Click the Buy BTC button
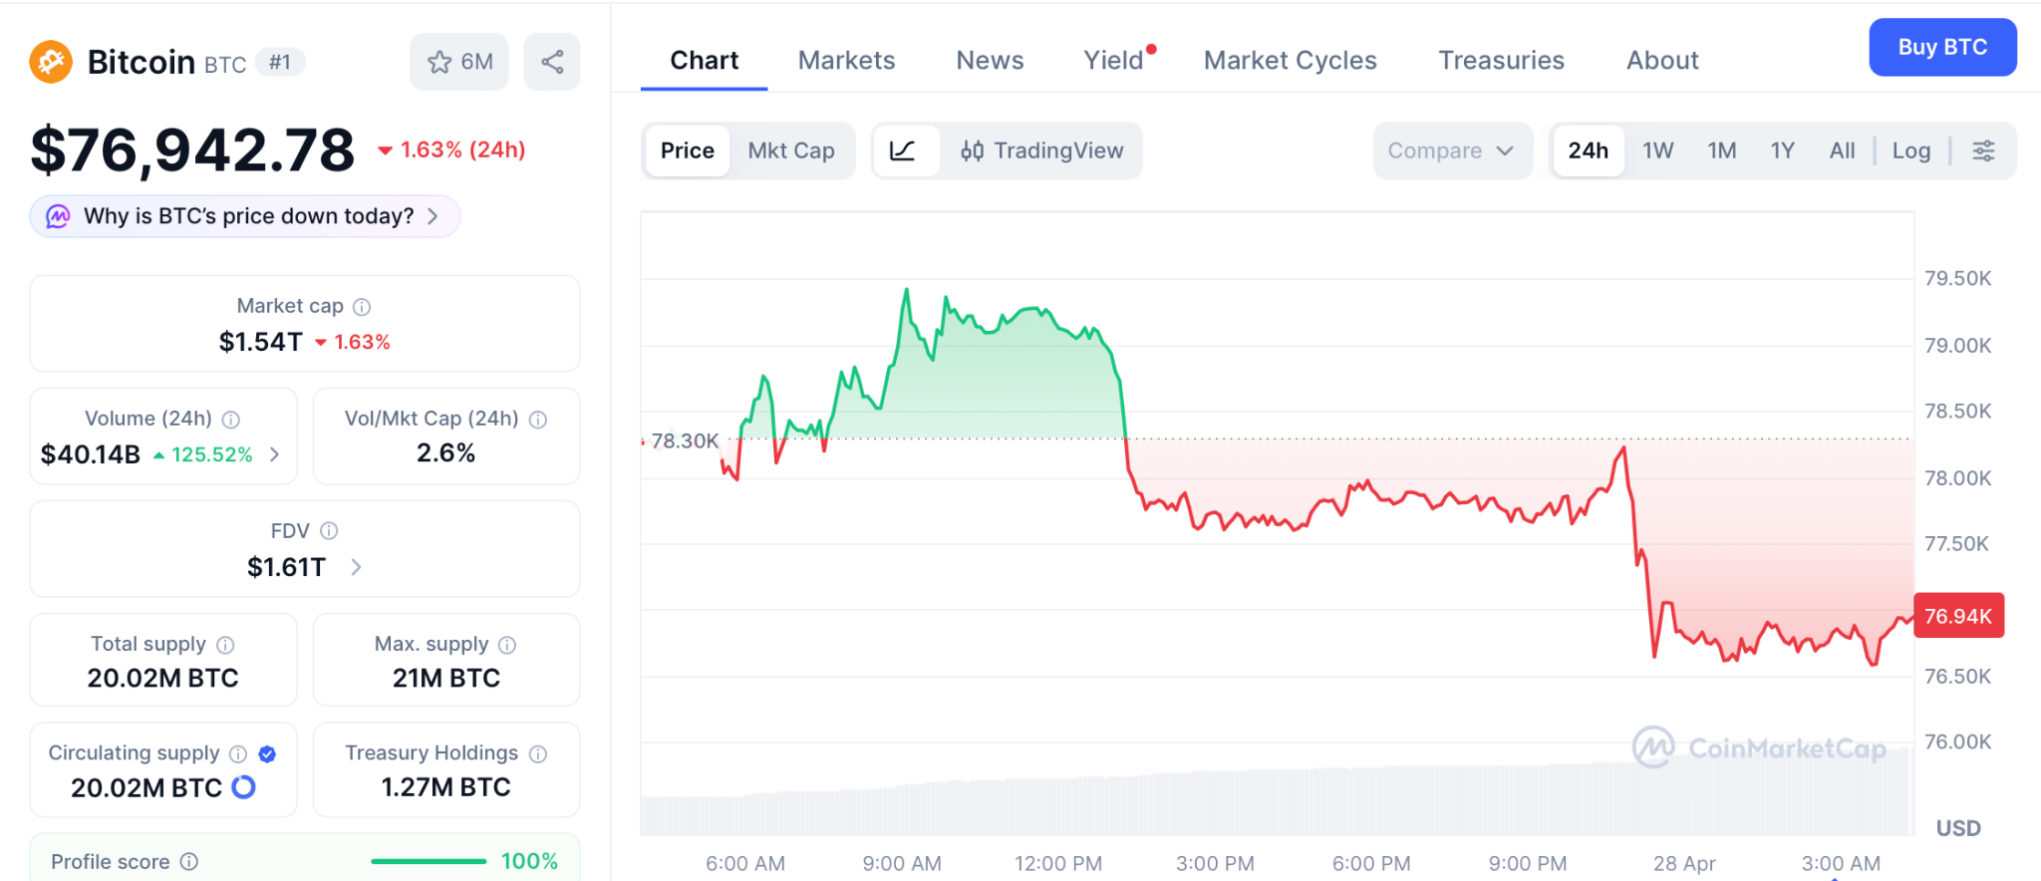This screenshot has height=881, width=2041. click(1941, 47)
